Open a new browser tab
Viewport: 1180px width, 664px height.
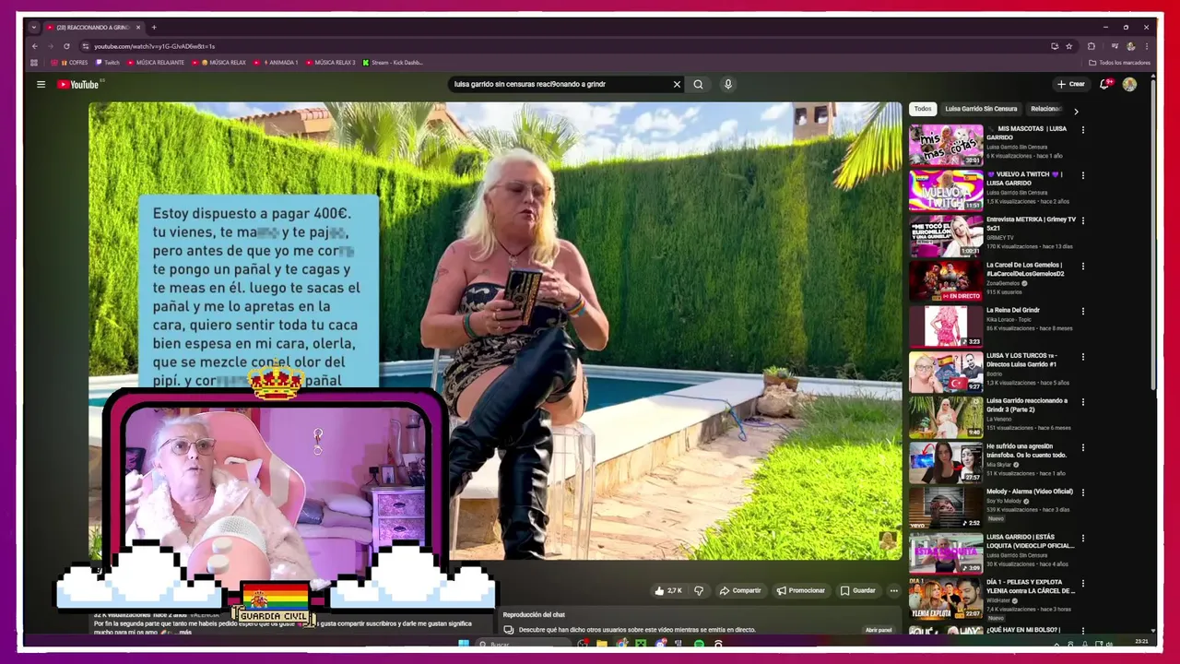154,27
